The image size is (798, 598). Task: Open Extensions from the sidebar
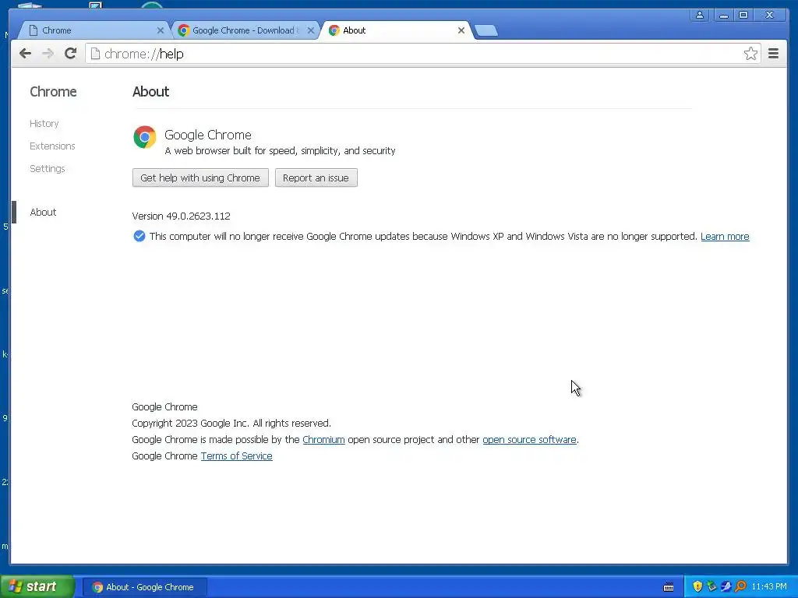(x=52, y=146)
